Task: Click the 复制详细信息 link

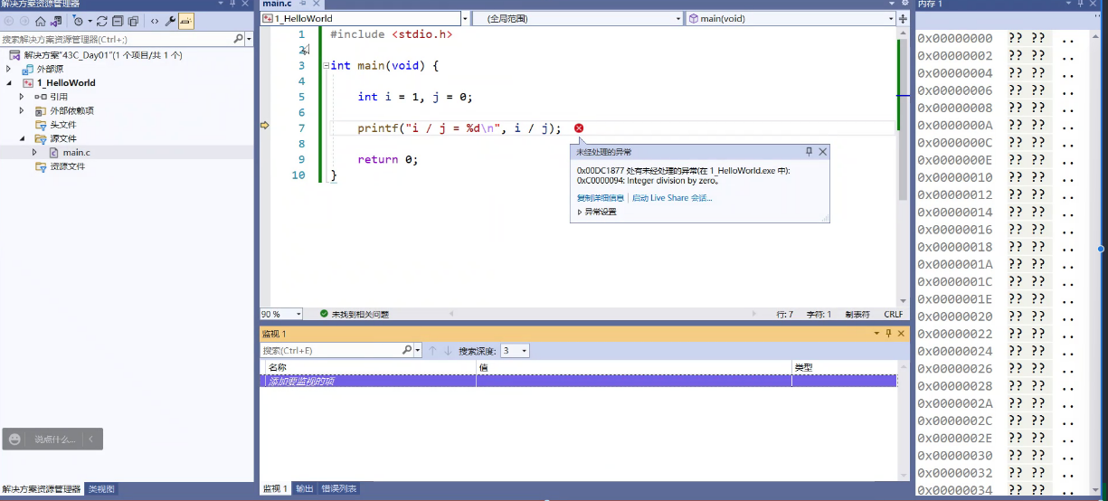Action: (601, 197)
